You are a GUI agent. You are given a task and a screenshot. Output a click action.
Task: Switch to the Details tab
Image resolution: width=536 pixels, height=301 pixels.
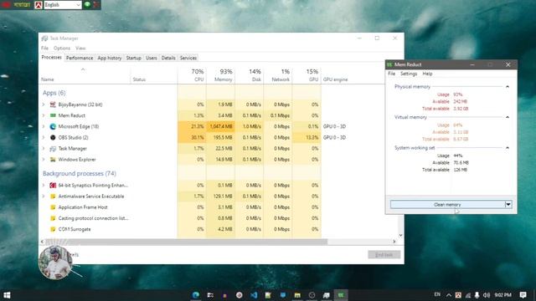[x=168, y=58]
